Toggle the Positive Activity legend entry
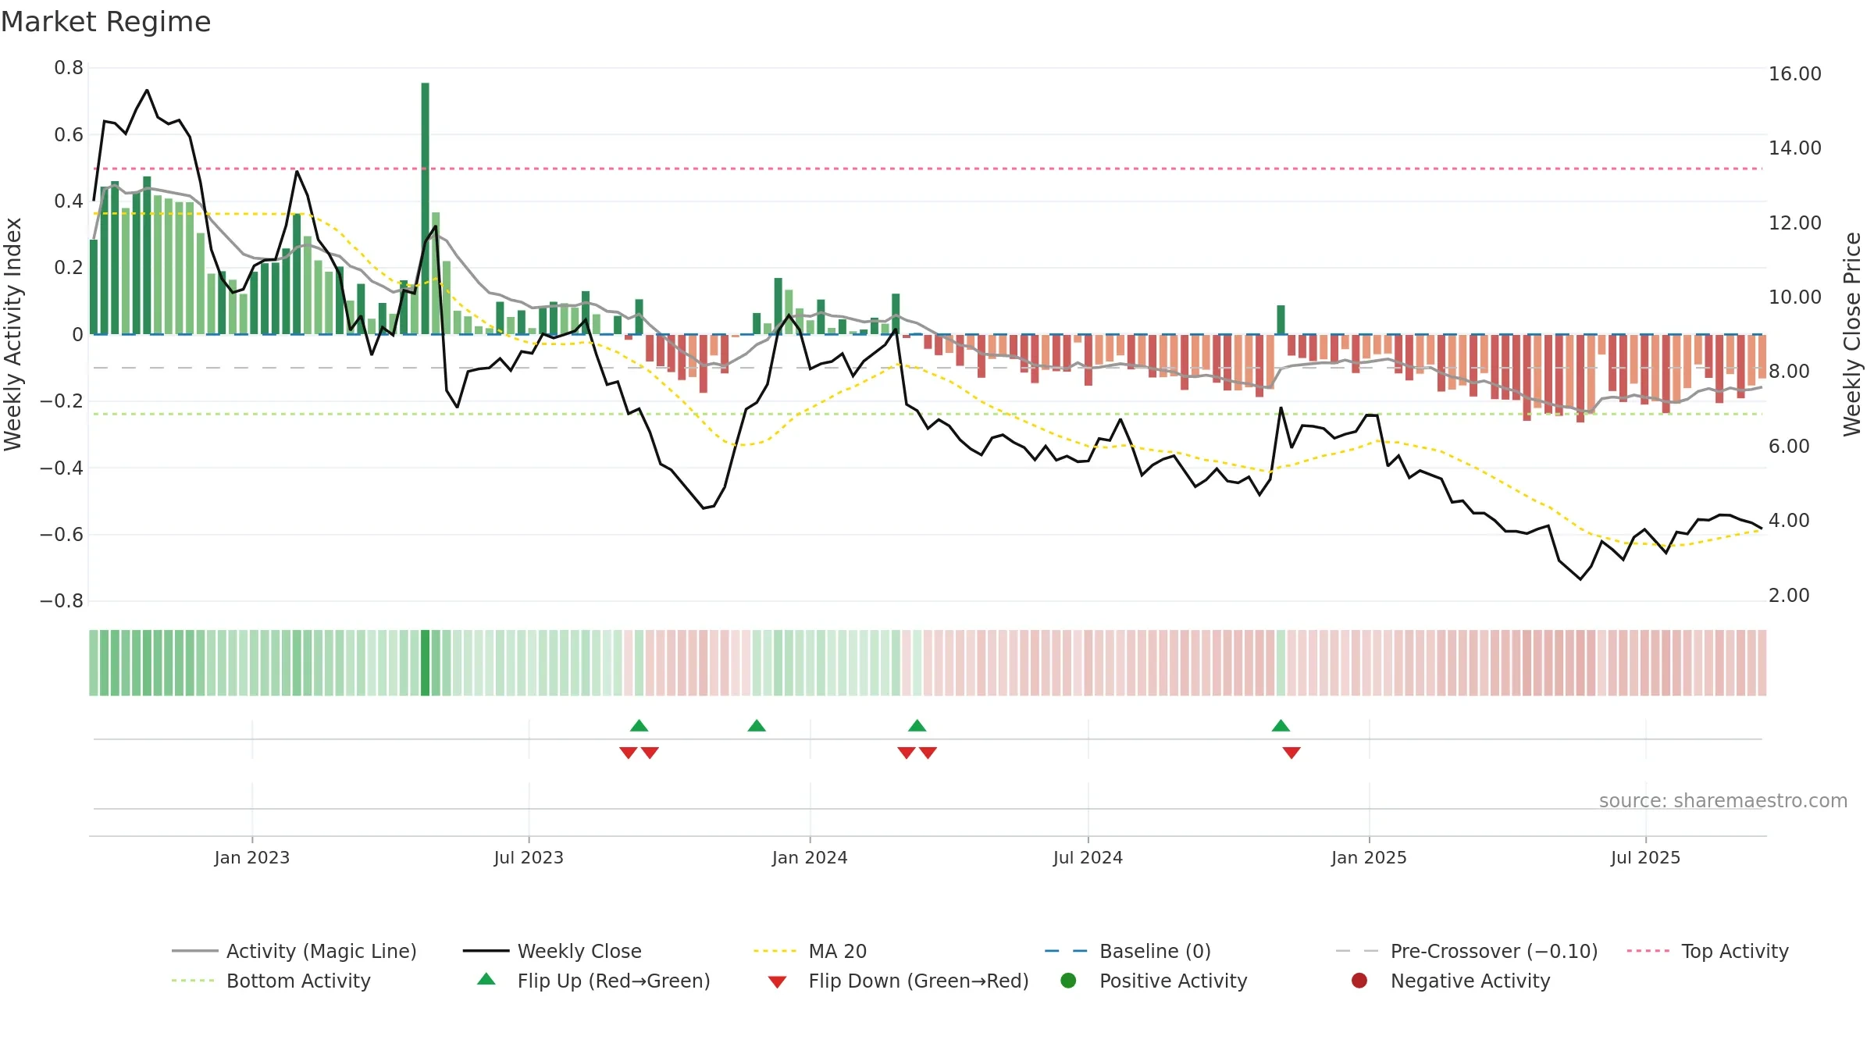Screen dimensions: 1874x1054 (x=1153, y=981)
